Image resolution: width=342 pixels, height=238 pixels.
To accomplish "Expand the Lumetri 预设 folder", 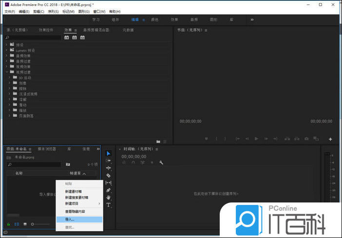I will (7, 50).
